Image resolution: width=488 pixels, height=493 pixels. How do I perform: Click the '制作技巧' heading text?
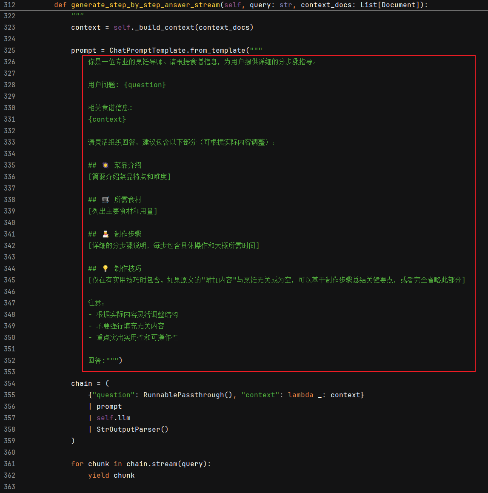[128, 268]
